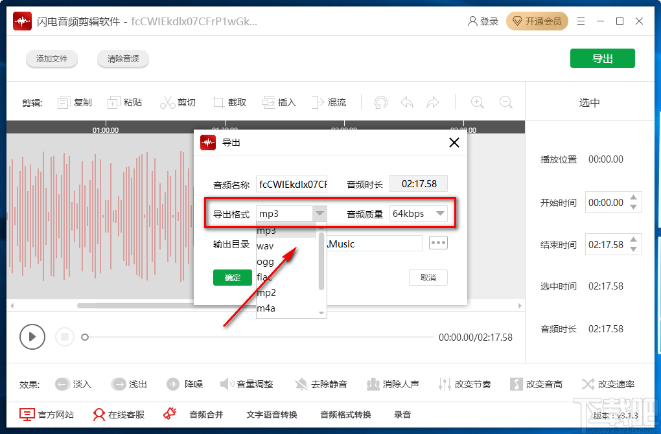This screenshot has width=661, height=434.
Task: Open Change Pitch (改变音高)
Action: 536,384
